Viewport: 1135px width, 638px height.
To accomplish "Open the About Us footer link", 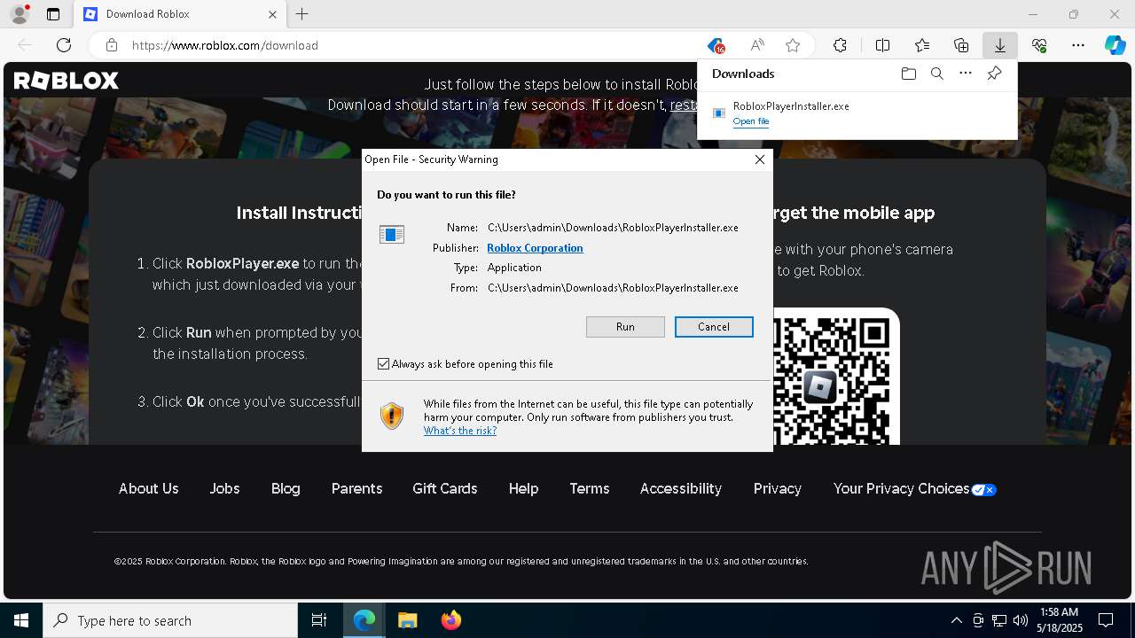I will tap(148, 488).
